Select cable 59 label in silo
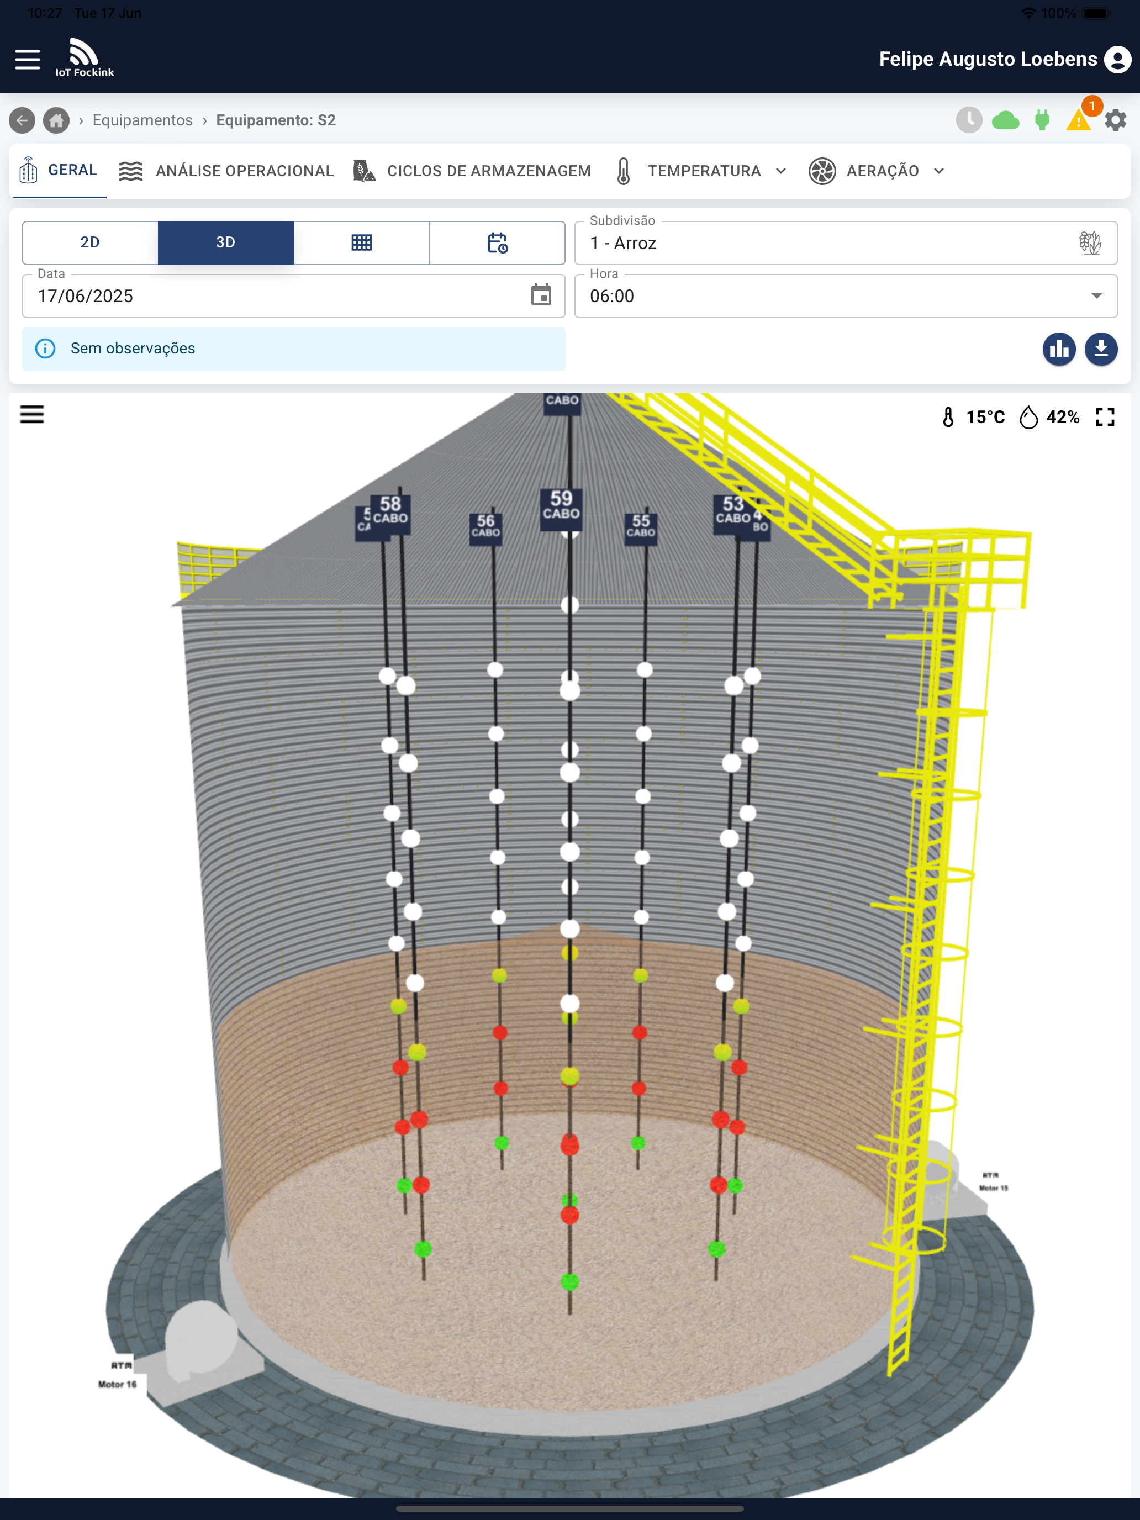The image size is (1140, 1520). click(561, 509)
